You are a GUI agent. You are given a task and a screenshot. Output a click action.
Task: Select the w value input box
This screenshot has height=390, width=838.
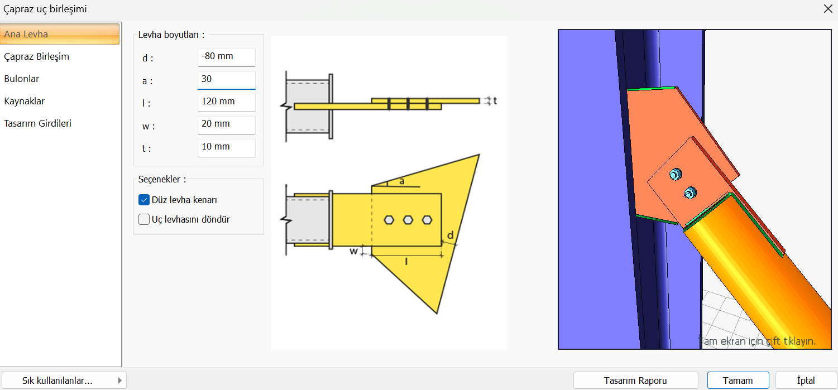pyautogui.click(x=226, y=124)
